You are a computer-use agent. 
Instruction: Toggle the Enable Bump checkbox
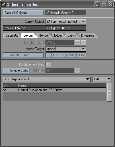point(6,70)
